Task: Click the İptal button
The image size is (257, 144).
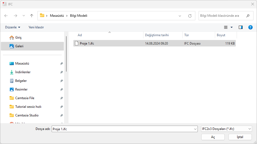Action: (x=240, y=137)
